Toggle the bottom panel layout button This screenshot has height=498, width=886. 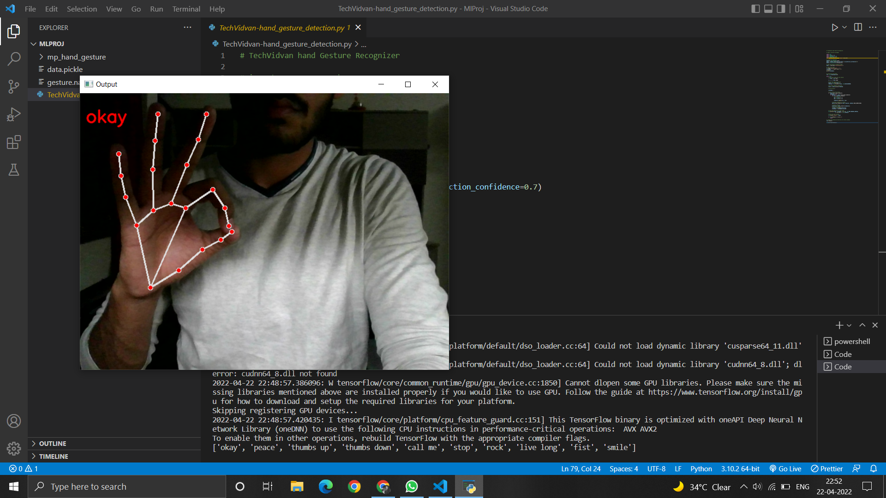[768, 9]
